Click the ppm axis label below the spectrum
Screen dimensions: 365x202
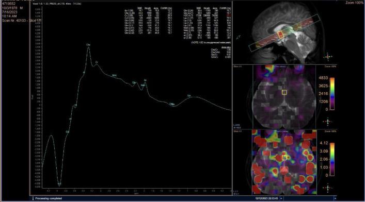(136, 194)
